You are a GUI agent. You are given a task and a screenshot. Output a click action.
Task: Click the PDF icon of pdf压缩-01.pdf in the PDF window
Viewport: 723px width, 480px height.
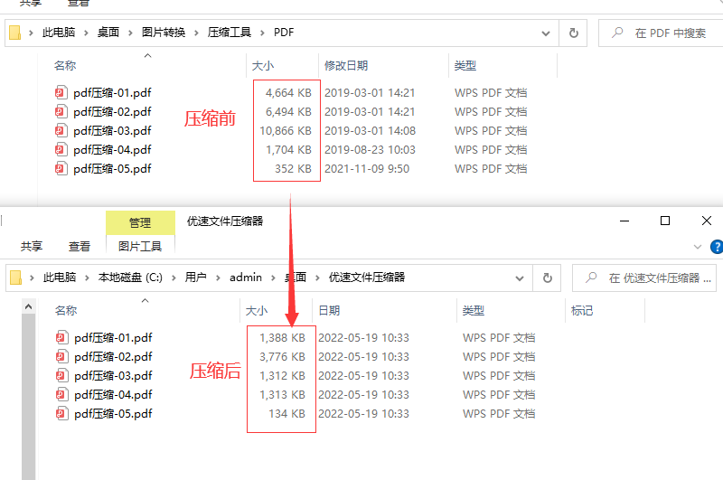[x=61, y=93]
